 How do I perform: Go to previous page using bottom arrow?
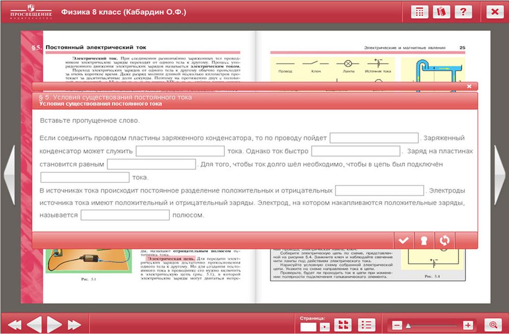point(34,324)
